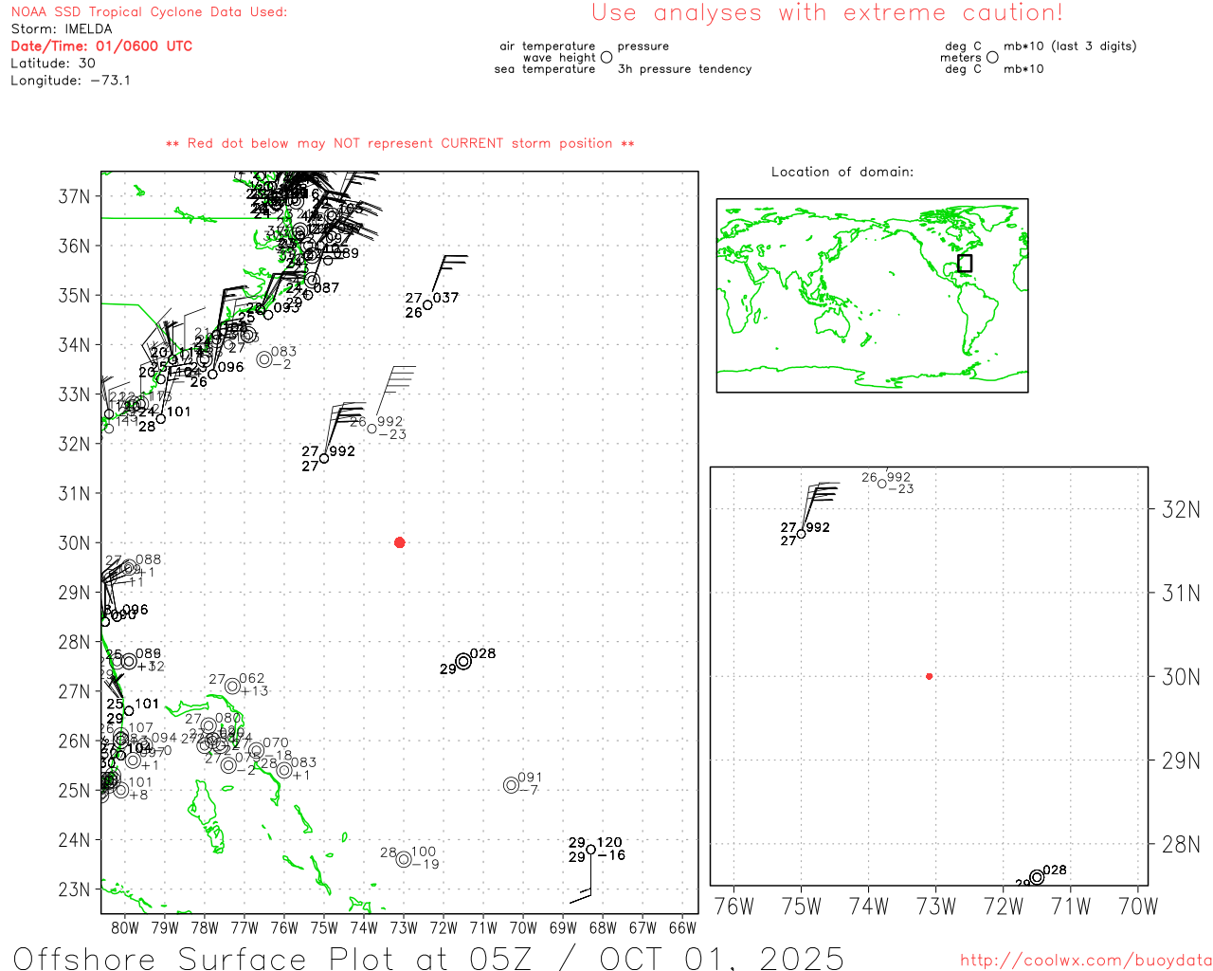Click the '-19' pressure tendency value
The height and width of the screenshot is (971, 1213).
coord(425,864)
